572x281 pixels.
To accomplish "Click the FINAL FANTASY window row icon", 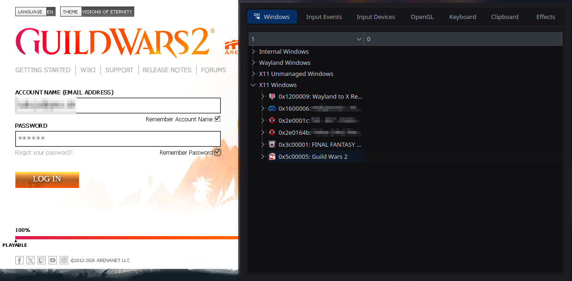I will (x=272, y=144).
